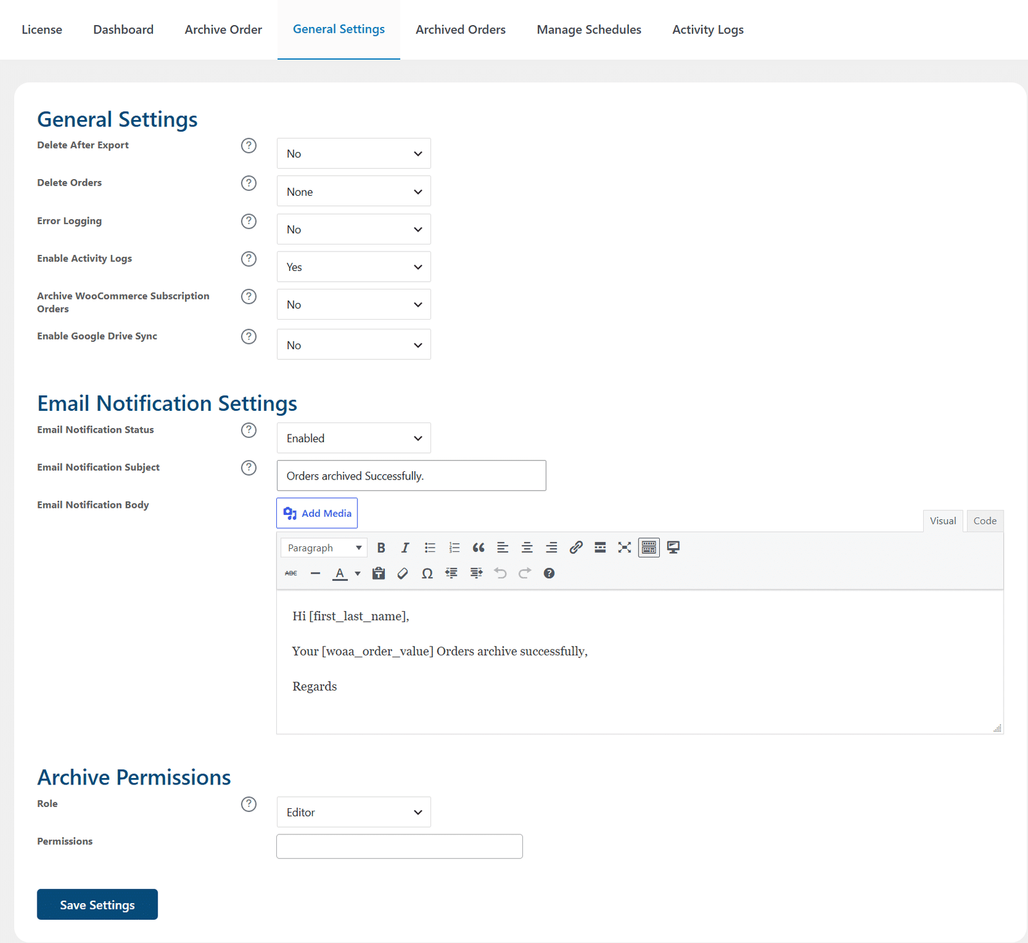The width and height of the screenshot is (1028, 943).
Task: Insert blockquote in email body
Action: pos(478,548)
